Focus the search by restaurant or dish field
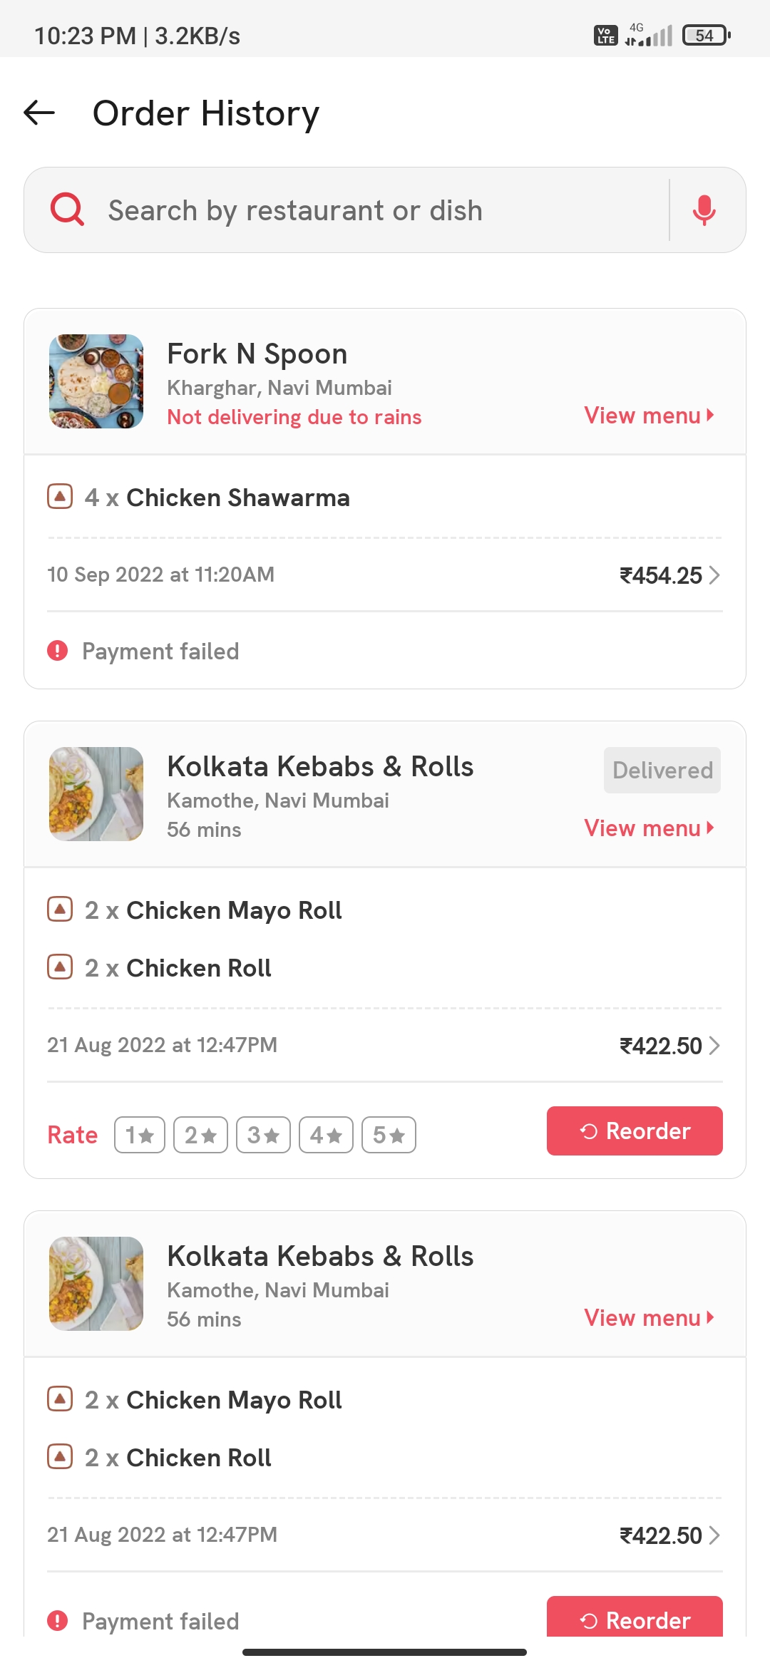 pos(356,210)
